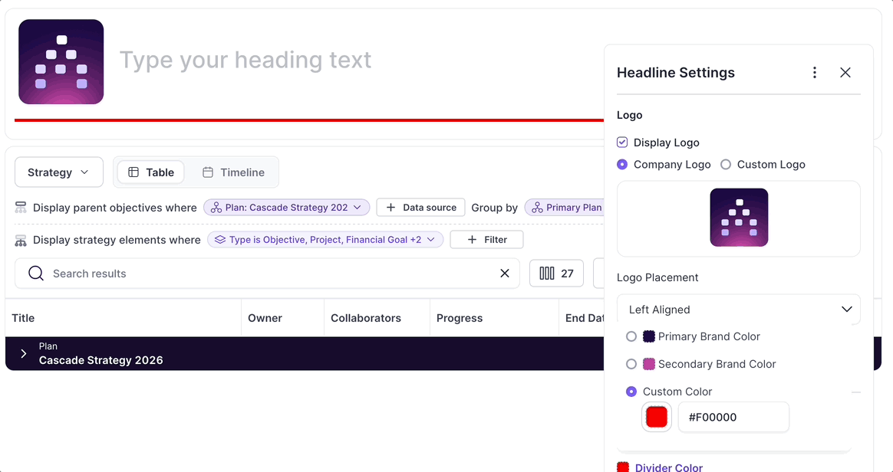The width and height of the screenshot is (893, 472).
Task: Select the Company Logo radio option
Action: 622,164
